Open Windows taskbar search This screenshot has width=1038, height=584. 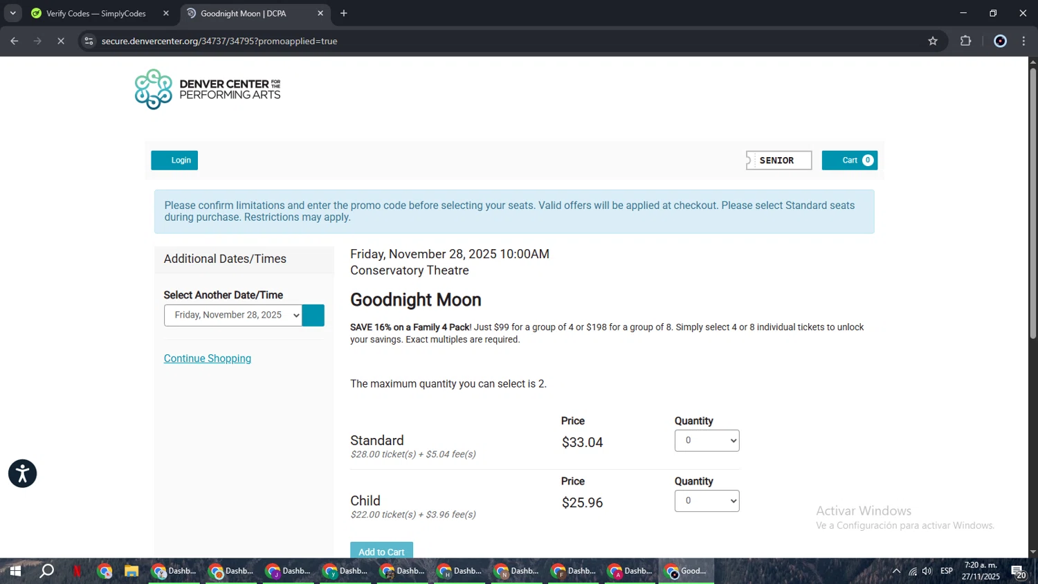pos(46,572)
